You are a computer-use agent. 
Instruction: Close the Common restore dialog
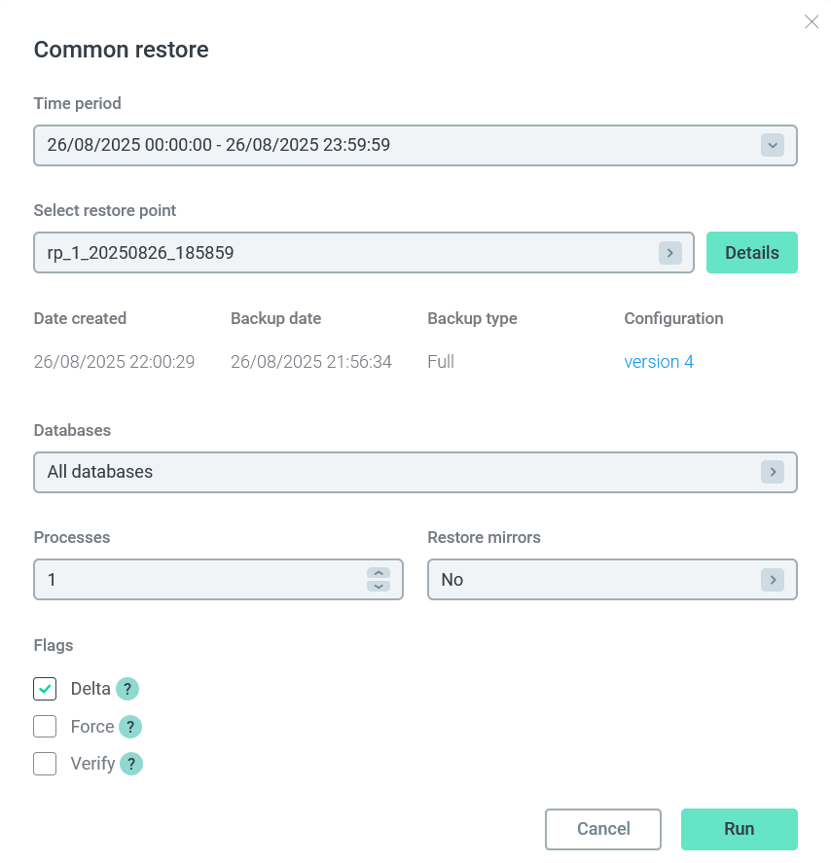point(812,21)
